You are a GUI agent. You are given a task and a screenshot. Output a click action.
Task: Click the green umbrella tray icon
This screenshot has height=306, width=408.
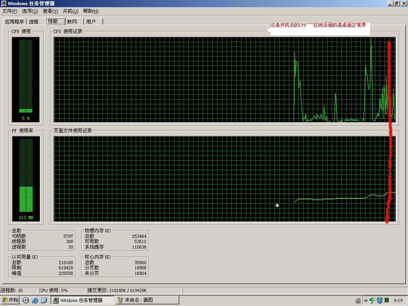point(372,300)
